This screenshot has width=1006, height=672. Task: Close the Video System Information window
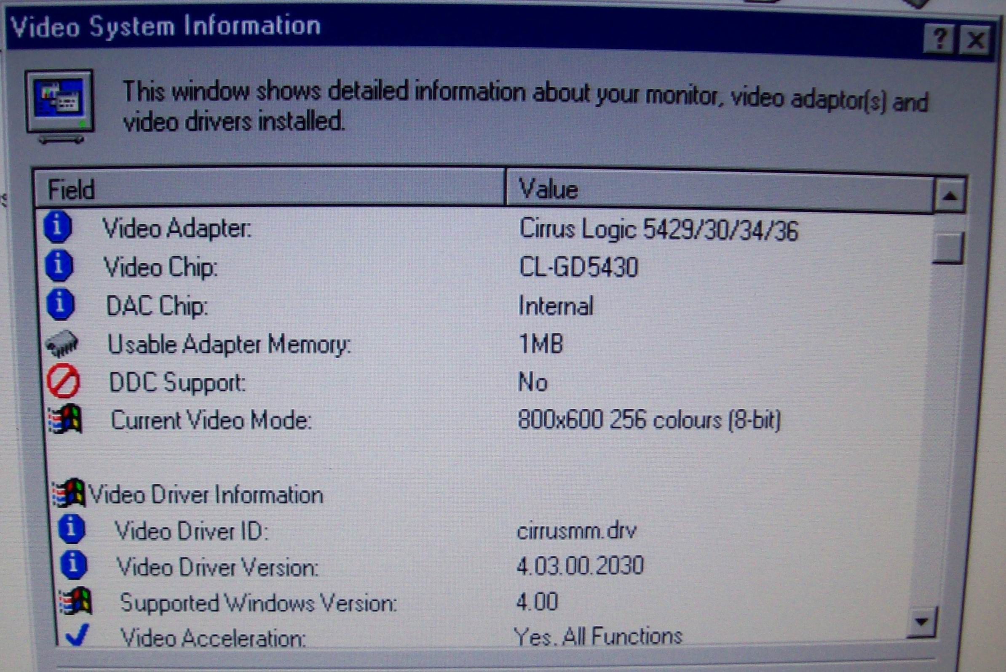[976, 40]
